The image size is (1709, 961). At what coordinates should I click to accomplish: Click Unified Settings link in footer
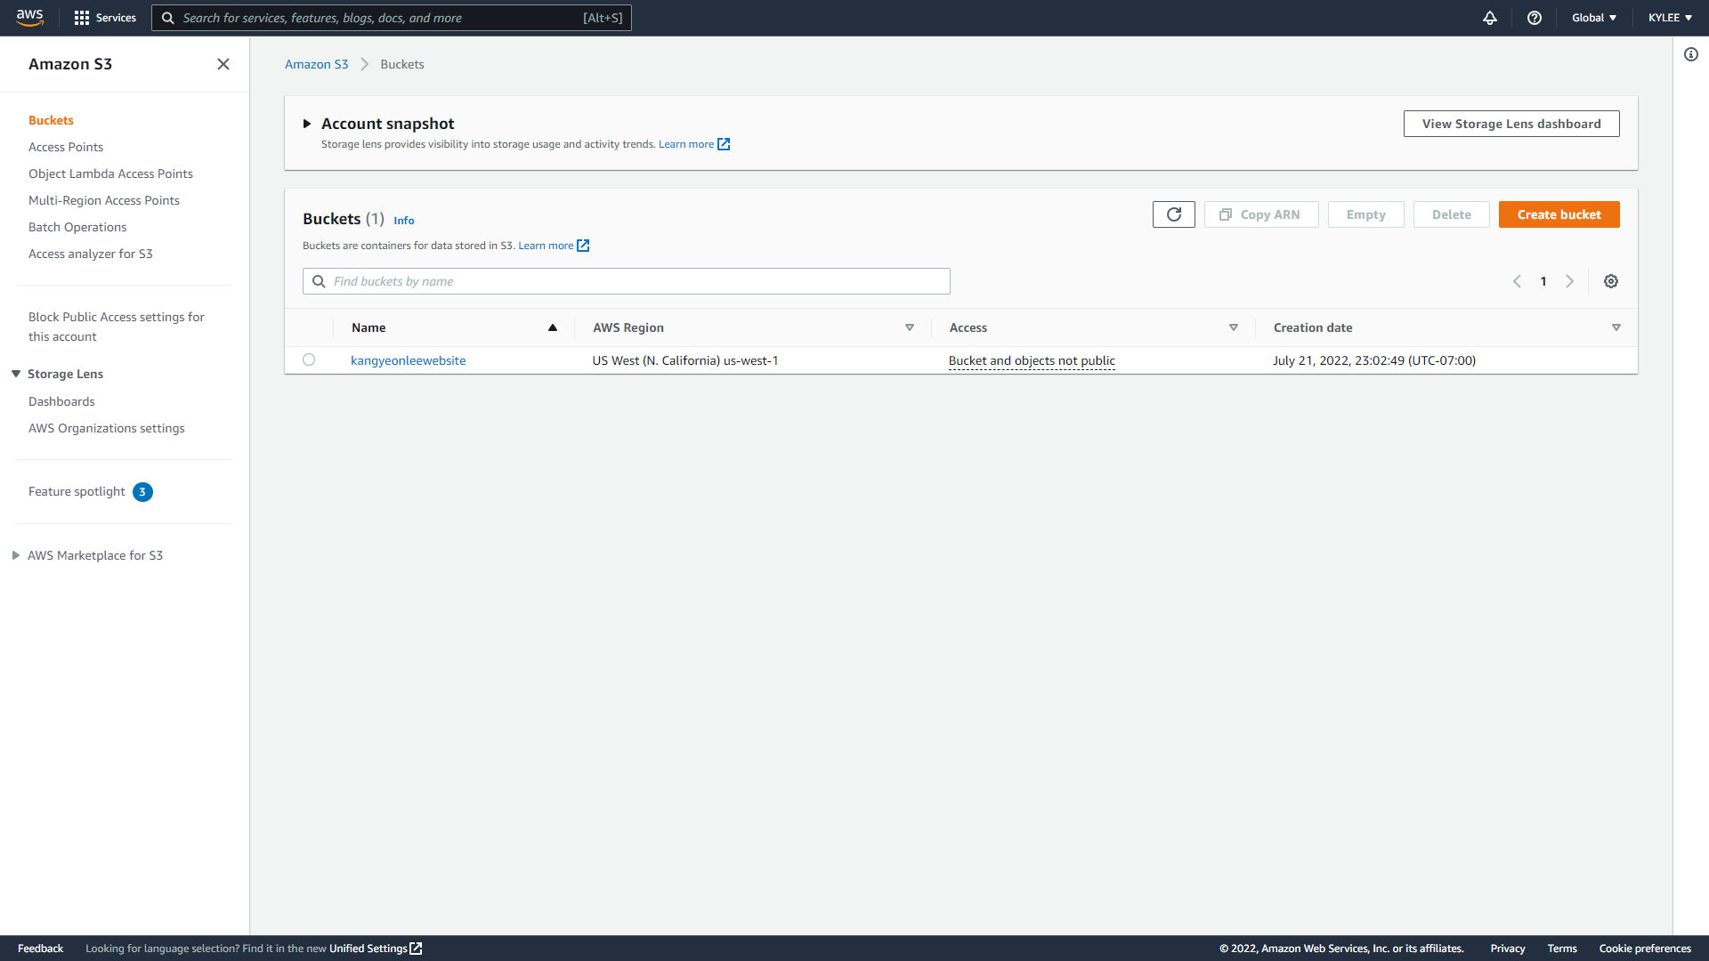(369, 949)
